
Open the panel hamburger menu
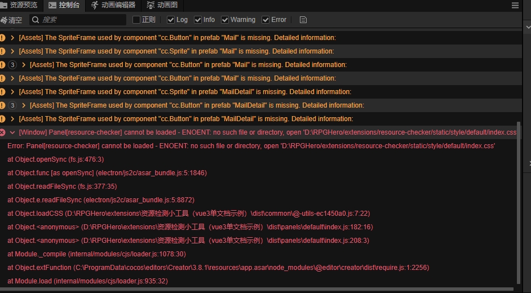(x=515, y=6)
